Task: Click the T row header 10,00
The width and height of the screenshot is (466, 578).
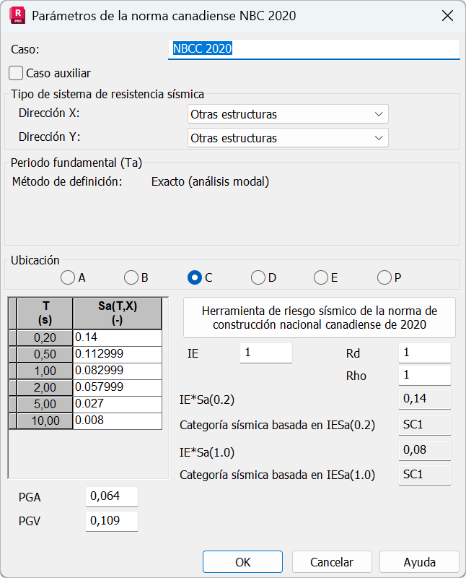Action: click(45, 420)
